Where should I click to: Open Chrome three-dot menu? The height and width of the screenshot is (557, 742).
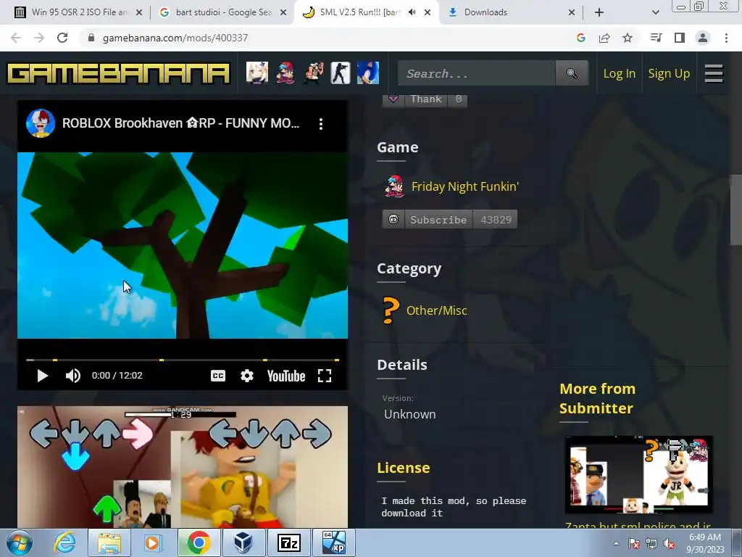726,38
